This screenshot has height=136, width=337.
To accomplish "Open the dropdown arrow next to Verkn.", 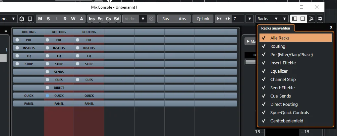I will (143, 19).
